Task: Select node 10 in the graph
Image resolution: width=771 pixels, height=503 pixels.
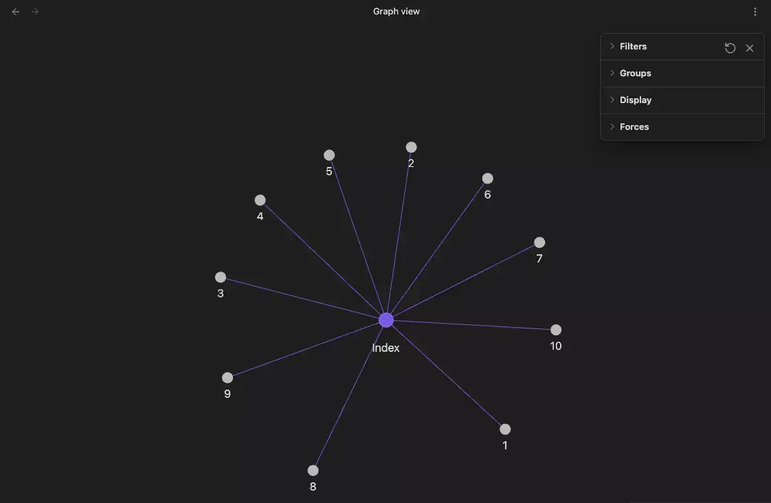Action: coord(555,330)
